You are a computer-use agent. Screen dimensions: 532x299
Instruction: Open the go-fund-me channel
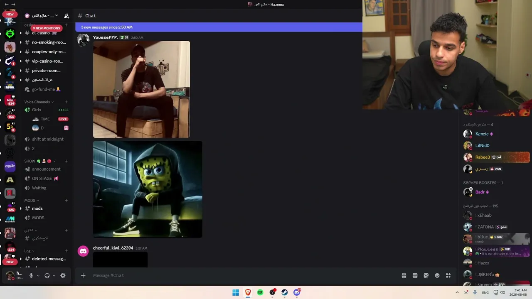tap(46, 89)
